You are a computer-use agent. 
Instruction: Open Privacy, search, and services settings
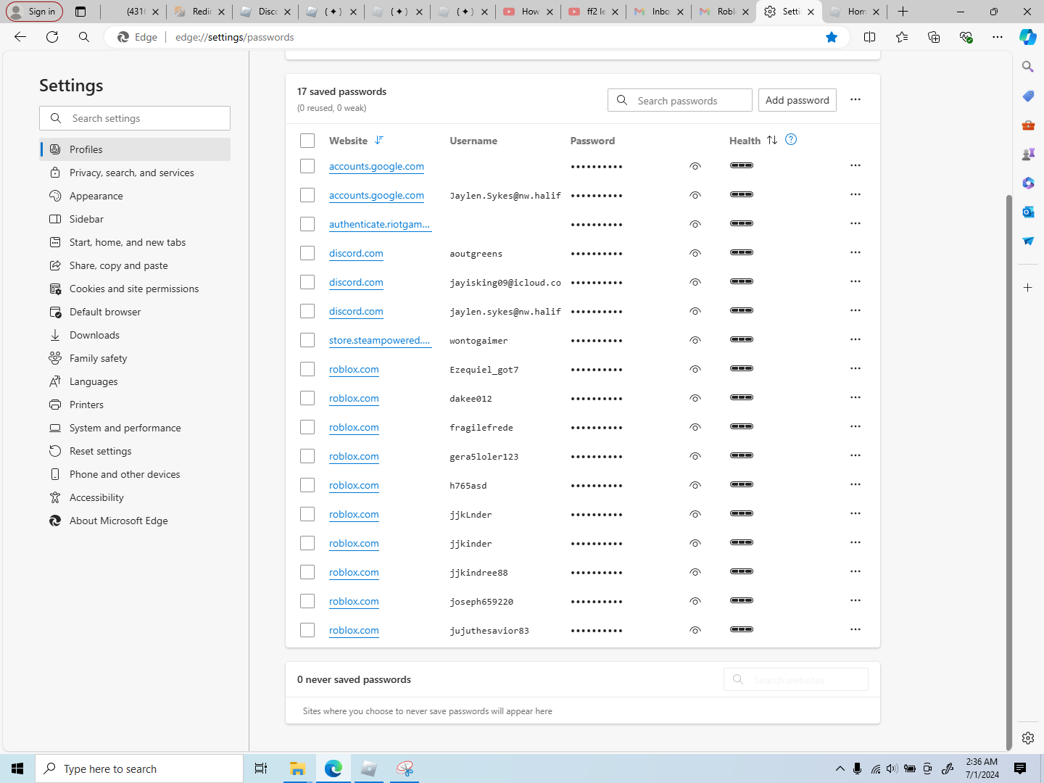[135, 173]
